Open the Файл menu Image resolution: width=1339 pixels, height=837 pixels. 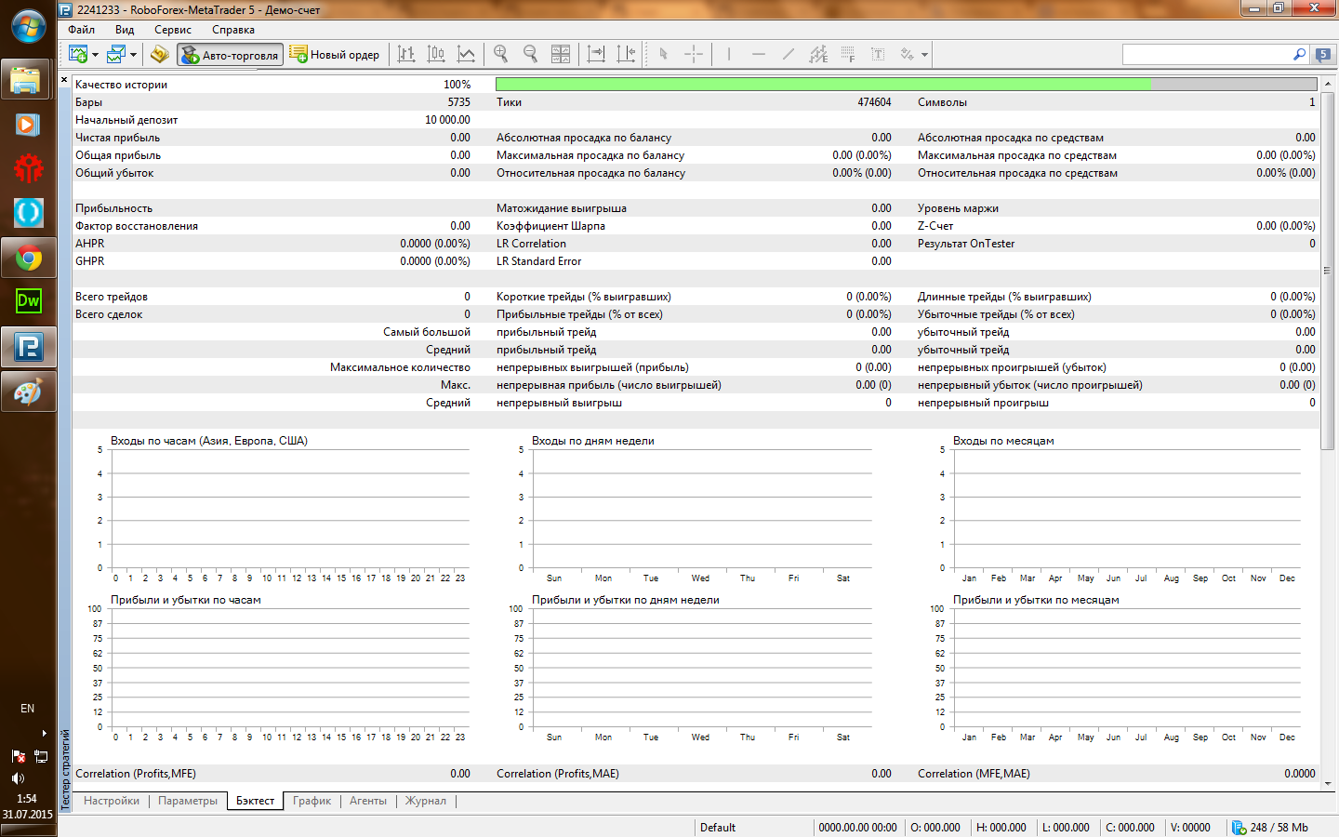click(82, 30)
